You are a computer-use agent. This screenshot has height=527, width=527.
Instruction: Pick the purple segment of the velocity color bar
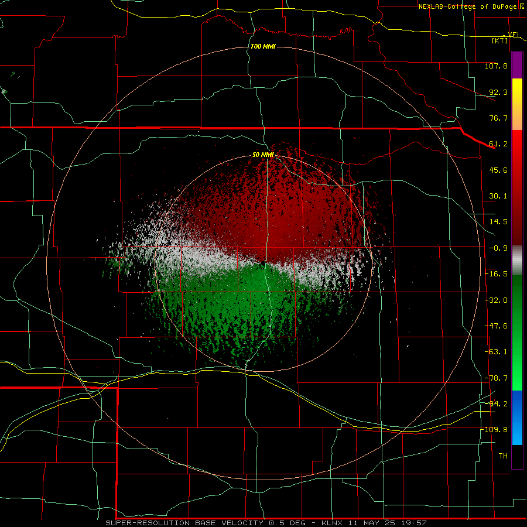pyautogui.click(x=517, y=65)
